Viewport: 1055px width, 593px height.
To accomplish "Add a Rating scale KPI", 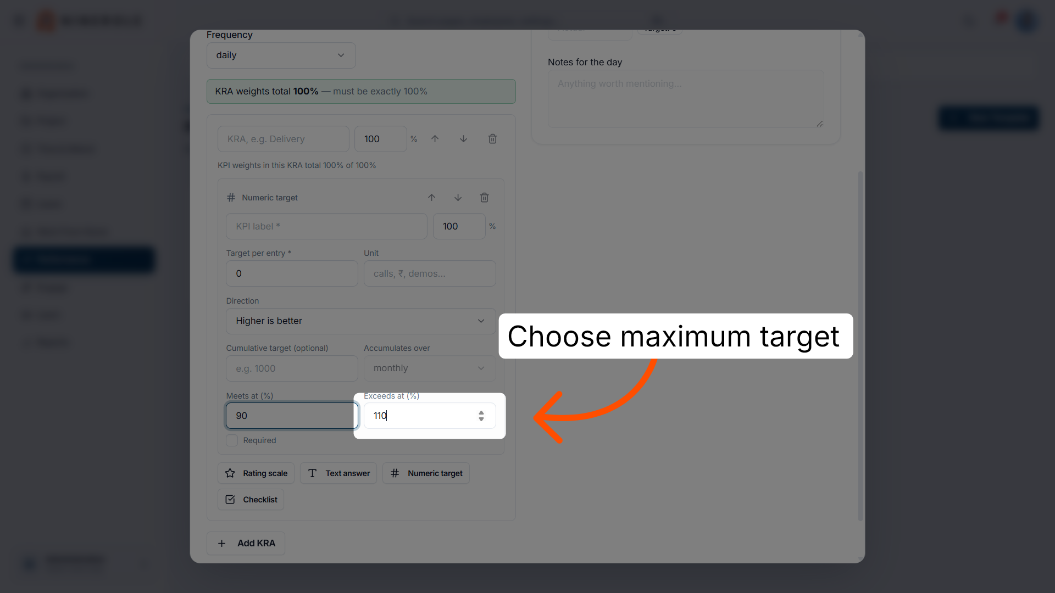I will click(256, 473).
